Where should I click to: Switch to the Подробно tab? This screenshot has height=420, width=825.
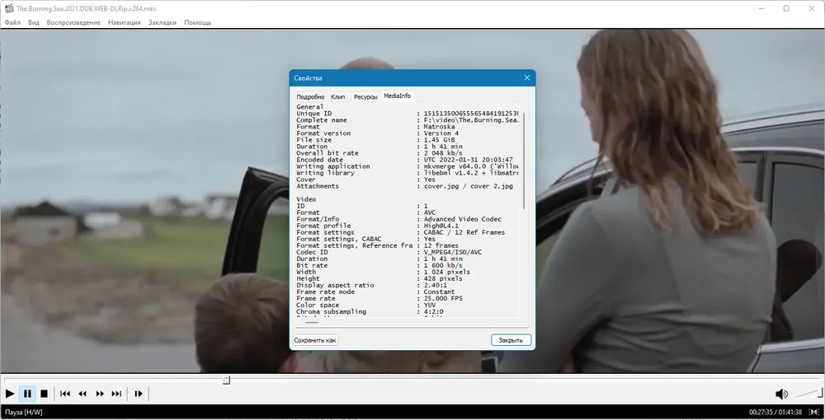310,96
